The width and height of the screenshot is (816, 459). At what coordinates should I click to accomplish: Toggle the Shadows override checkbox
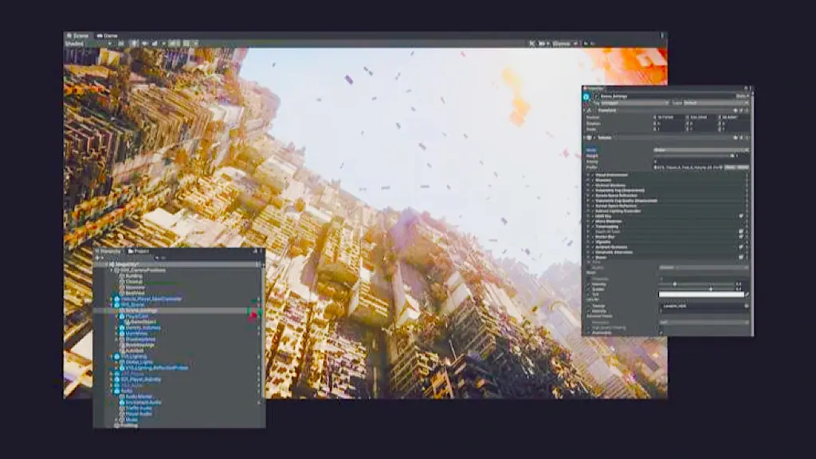592,180
